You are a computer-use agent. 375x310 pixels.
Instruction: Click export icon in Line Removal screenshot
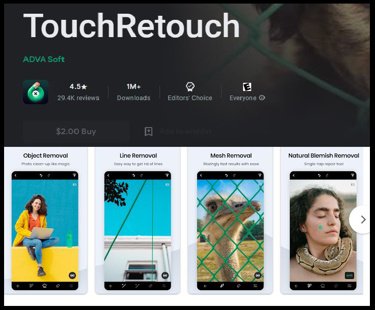pyautogui.click(x=167, y=175)
